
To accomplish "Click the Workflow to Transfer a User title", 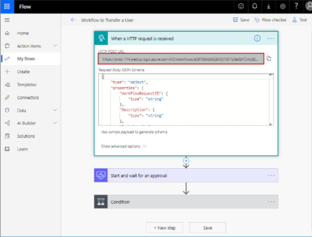I will [x=107, y=20].
